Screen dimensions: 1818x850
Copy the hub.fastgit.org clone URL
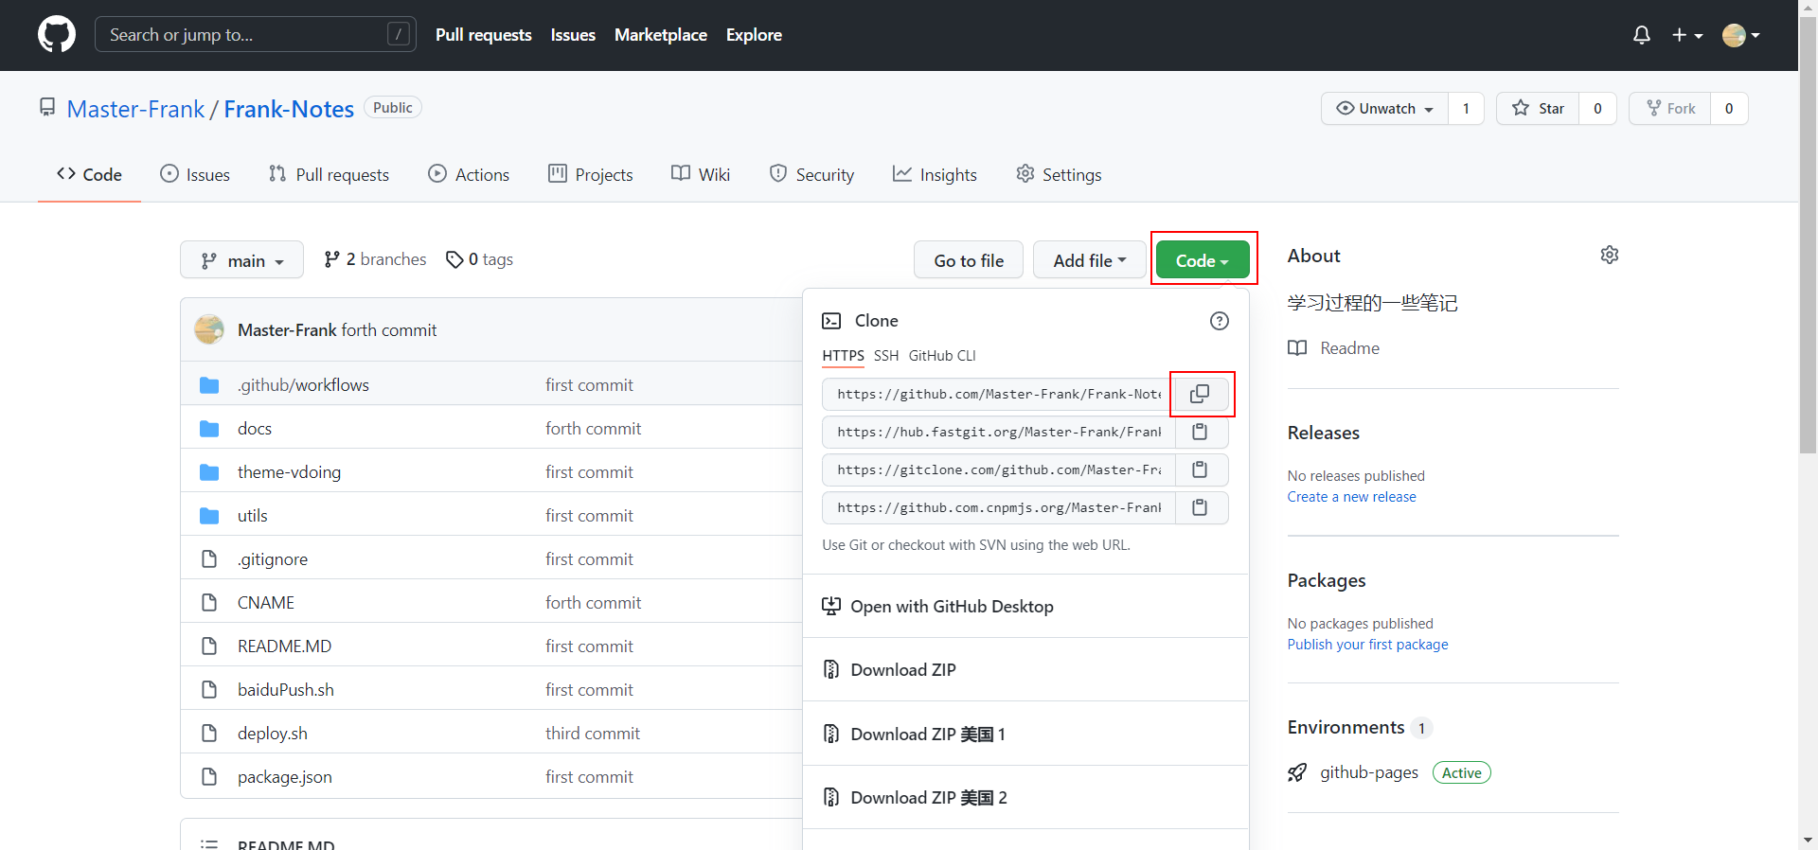point(1200,432)
